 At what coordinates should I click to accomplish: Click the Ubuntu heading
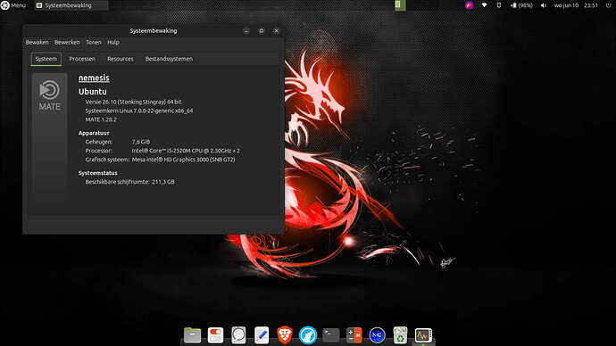[x=93, y=91]
